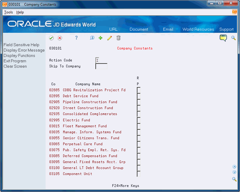The height and width of the screenshot is (192, 240).
Task: Click RP field for Street Construction Fund
Action: (139, 108)
